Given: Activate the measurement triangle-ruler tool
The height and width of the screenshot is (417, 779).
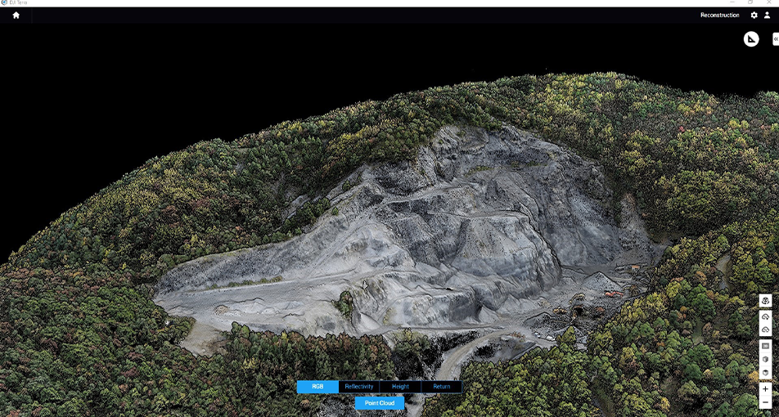Looking at the screenshot, I should click(x=751, y=38).
